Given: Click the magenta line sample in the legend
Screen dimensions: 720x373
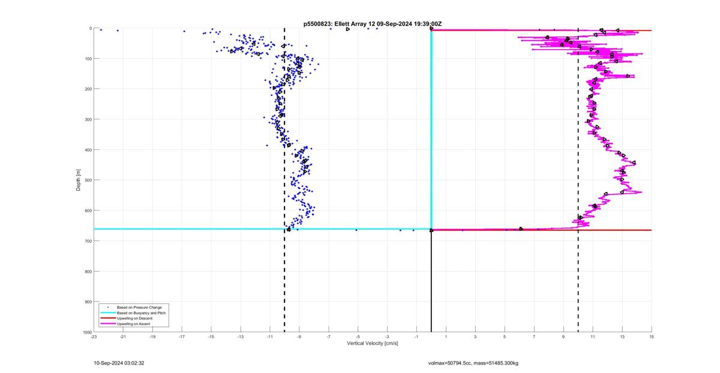Looking at the screenshot, I should [x=108, y=324].
